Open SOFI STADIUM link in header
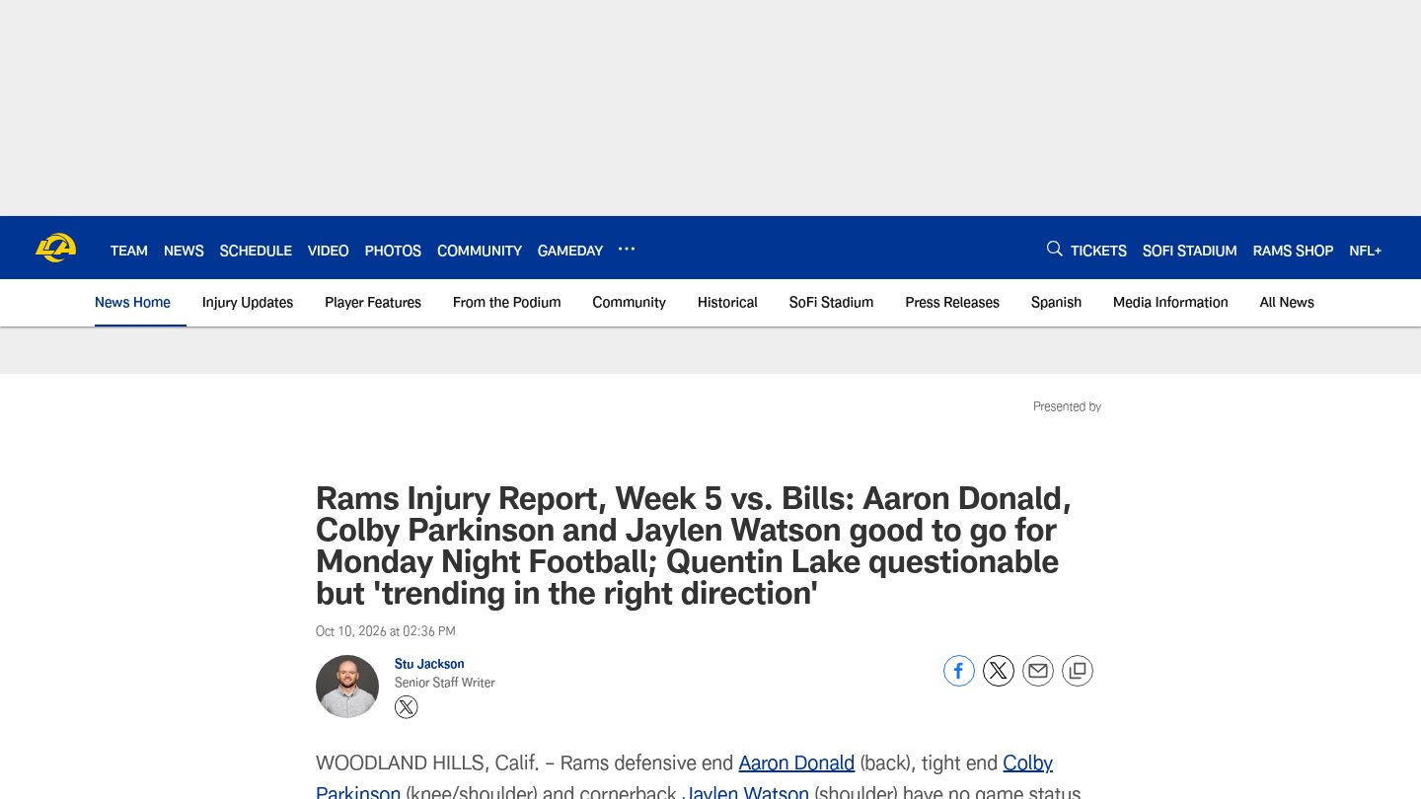Screen dimensions: 1421x799 pos(1190,251)
